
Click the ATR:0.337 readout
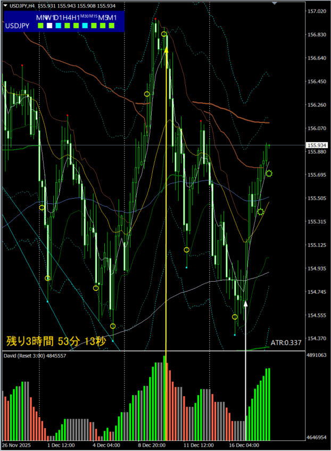pos(286,342)
